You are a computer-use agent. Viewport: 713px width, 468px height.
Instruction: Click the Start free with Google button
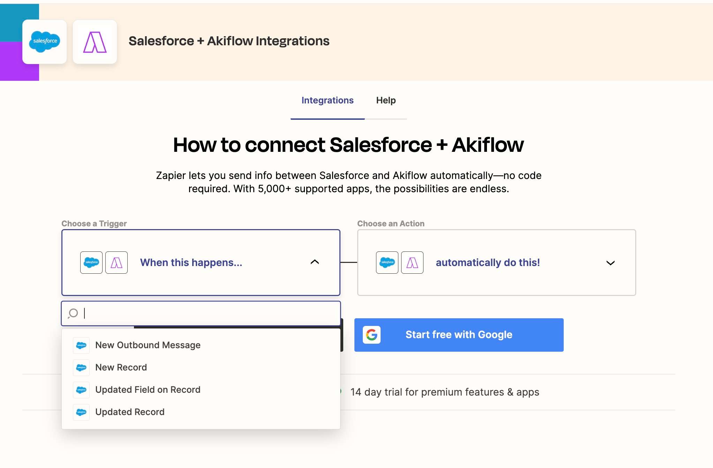(459, 335)
